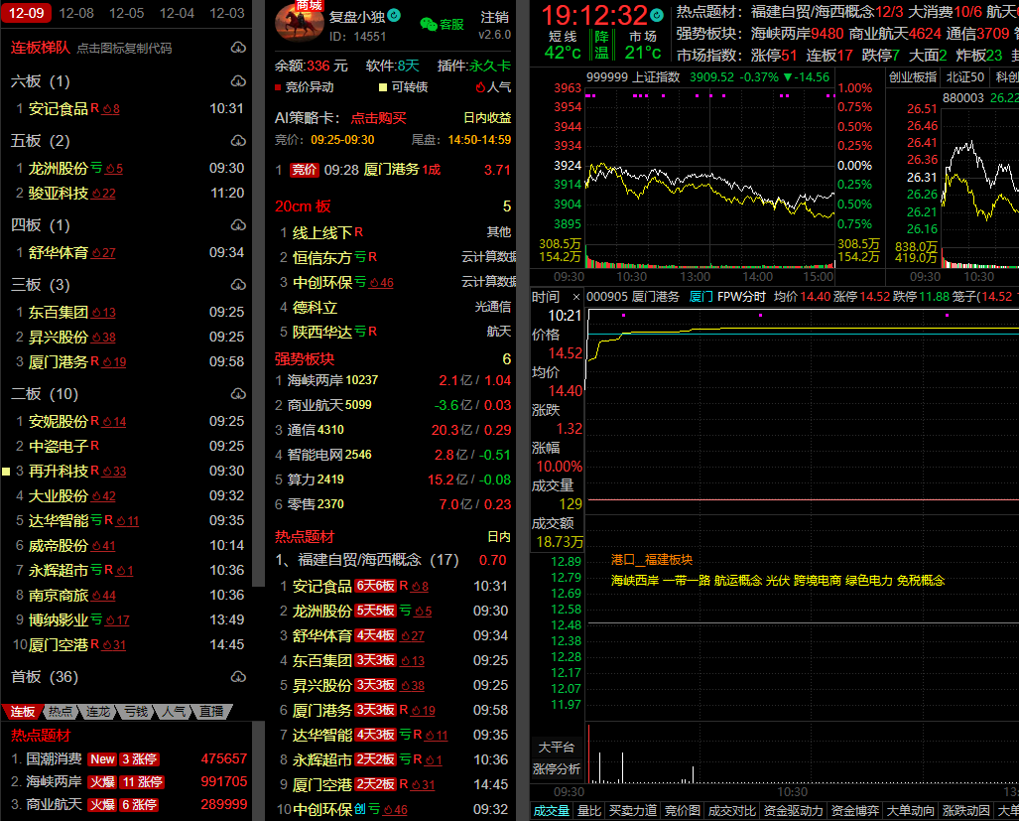Click the cloud icon next to 首板 (36)
Screen dimensions: 1019x821
tap(238, 677)
